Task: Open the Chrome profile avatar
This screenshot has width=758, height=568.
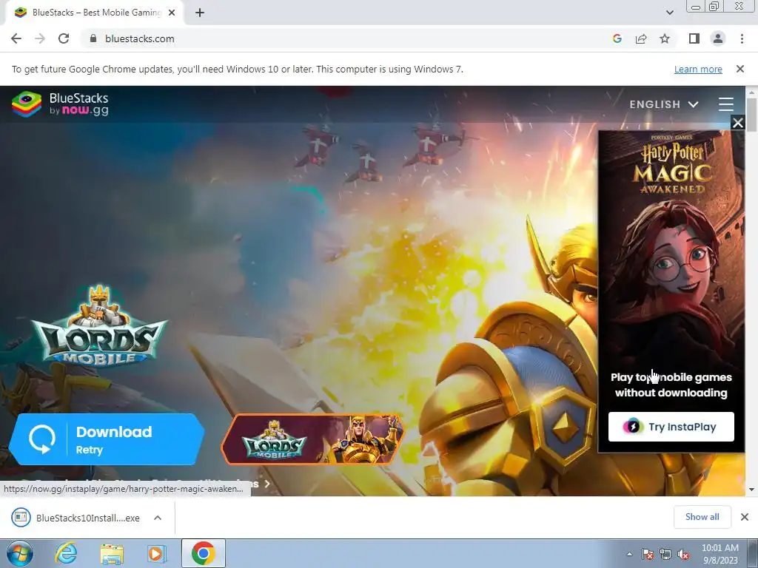Action: point(718,38)
